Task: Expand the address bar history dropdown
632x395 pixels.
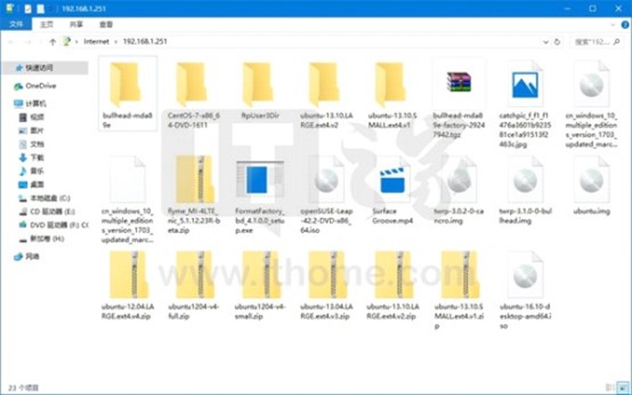Action: tap(544, 42)
